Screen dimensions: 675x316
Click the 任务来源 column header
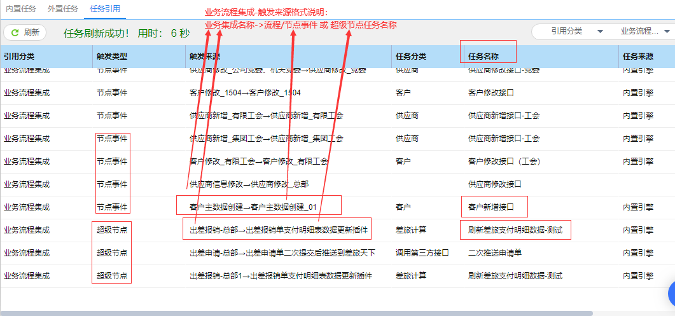(x=638, y=56)
